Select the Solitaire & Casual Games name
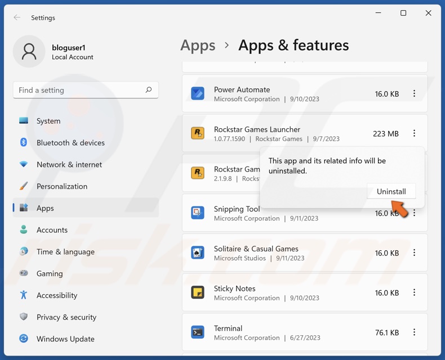The height and width of the screenshot is (360, 445). coord(256,249)
